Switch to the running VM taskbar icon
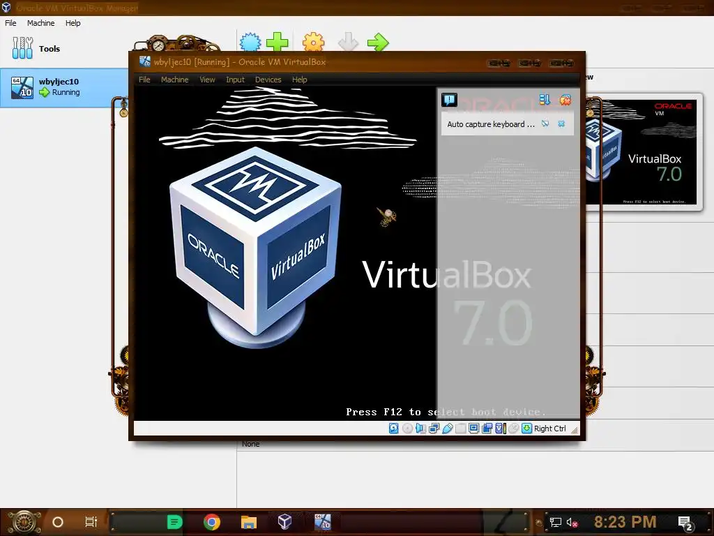The height and width of the screenshot is (536, 714). (322, 521)
